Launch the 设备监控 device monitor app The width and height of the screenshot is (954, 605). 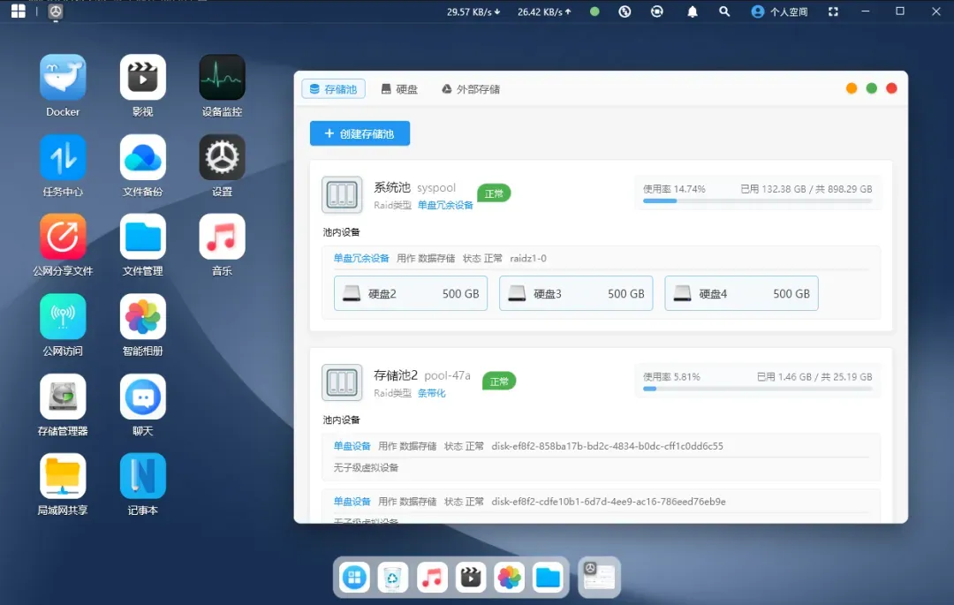[x=222, y=78]
